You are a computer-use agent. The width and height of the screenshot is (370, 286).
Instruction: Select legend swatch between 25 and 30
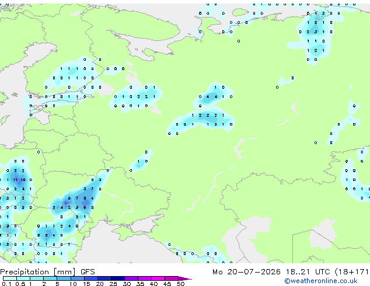(118, 278)
